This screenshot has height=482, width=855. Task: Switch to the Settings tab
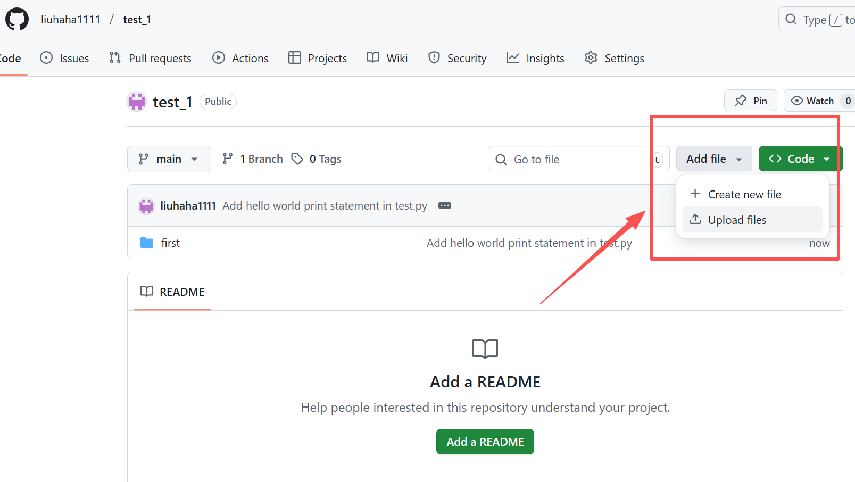tap(615, 58)
